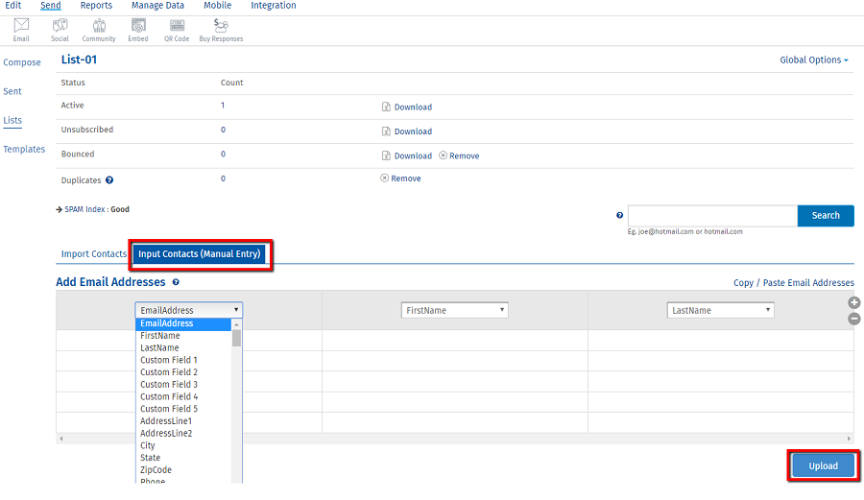Choose AddressLine2 from the list
Screen dimensions: 864x500
pos(183,434)
